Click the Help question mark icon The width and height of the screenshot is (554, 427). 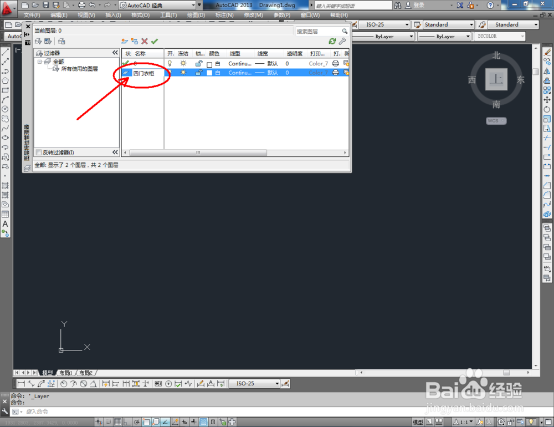[x=490, y=5]
